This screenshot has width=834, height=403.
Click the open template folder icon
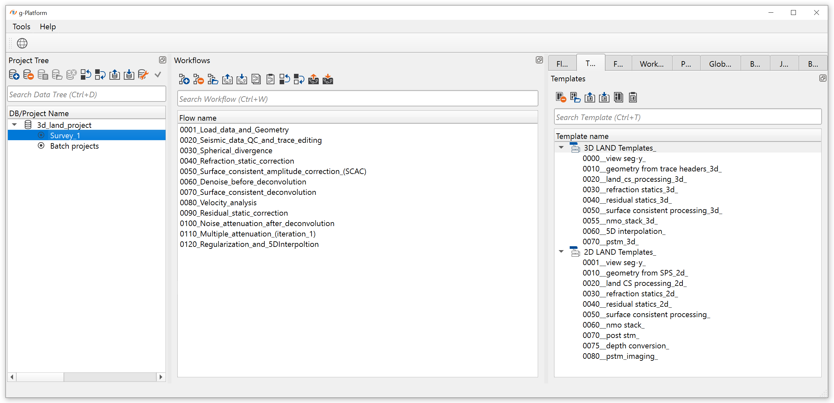click(575, 98)
